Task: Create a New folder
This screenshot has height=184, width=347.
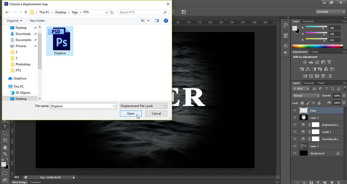Action: coord(37,21)
